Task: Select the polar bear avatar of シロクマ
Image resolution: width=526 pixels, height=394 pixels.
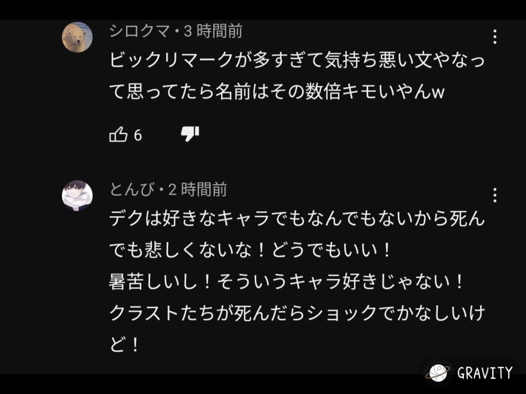Action: [x=77, y=38]
